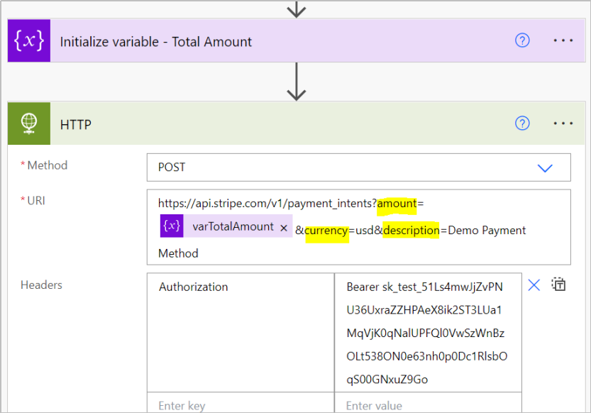Open help for Initialize variable - Total Amount
This screenshot has width=591, height=413.
pos(522,40)
